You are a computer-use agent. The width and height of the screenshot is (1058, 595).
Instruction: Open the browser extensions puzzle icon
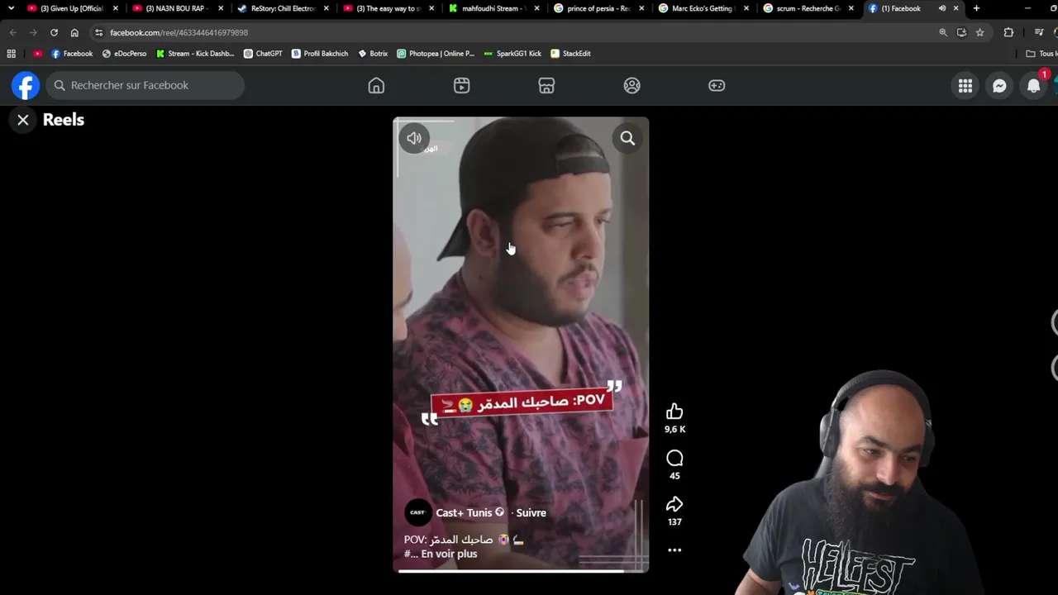1008,32
